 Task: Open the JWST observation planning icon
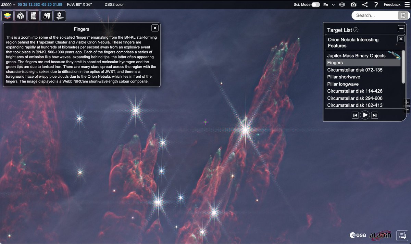[x=60, y=16]
